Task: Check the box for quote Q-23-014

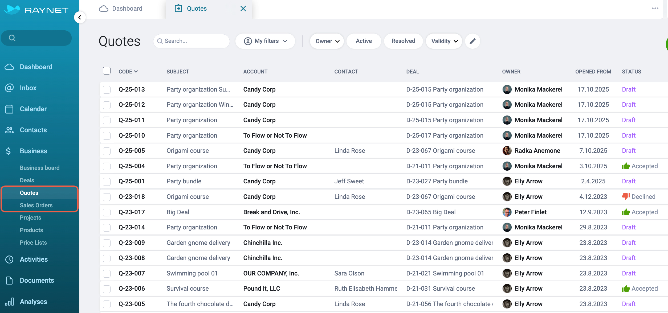Action: [107, 228]
